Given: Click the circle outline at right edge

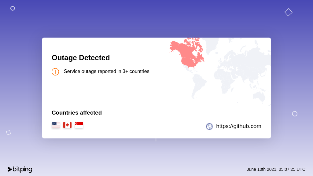Looking at the screenshot, I should point(295,114).
